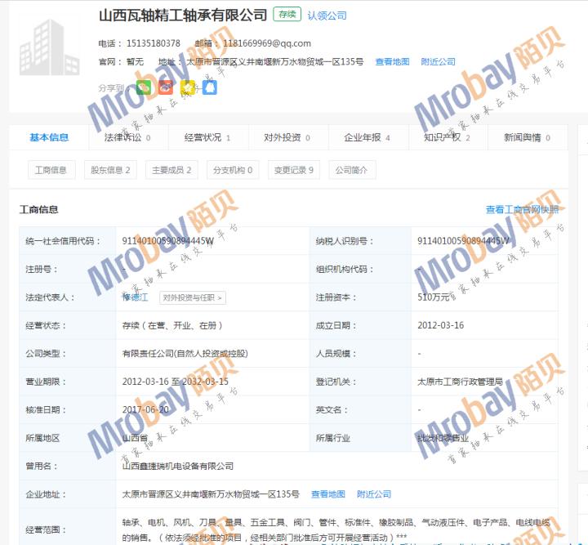Open 查看地图 link in header address

coord(392,62)
